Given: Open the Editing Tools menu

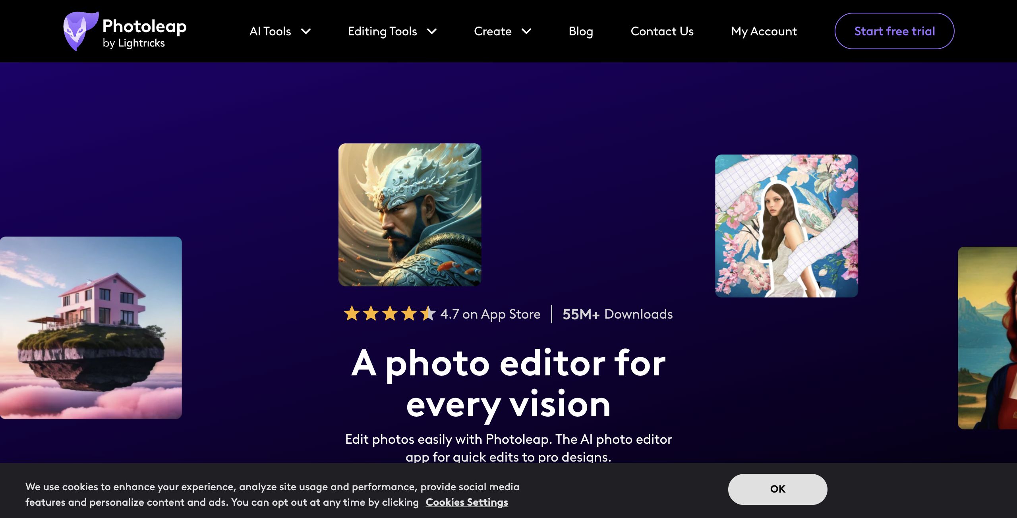Looking at the screenshot, I should pyautogui.click(x=382, y=31).
